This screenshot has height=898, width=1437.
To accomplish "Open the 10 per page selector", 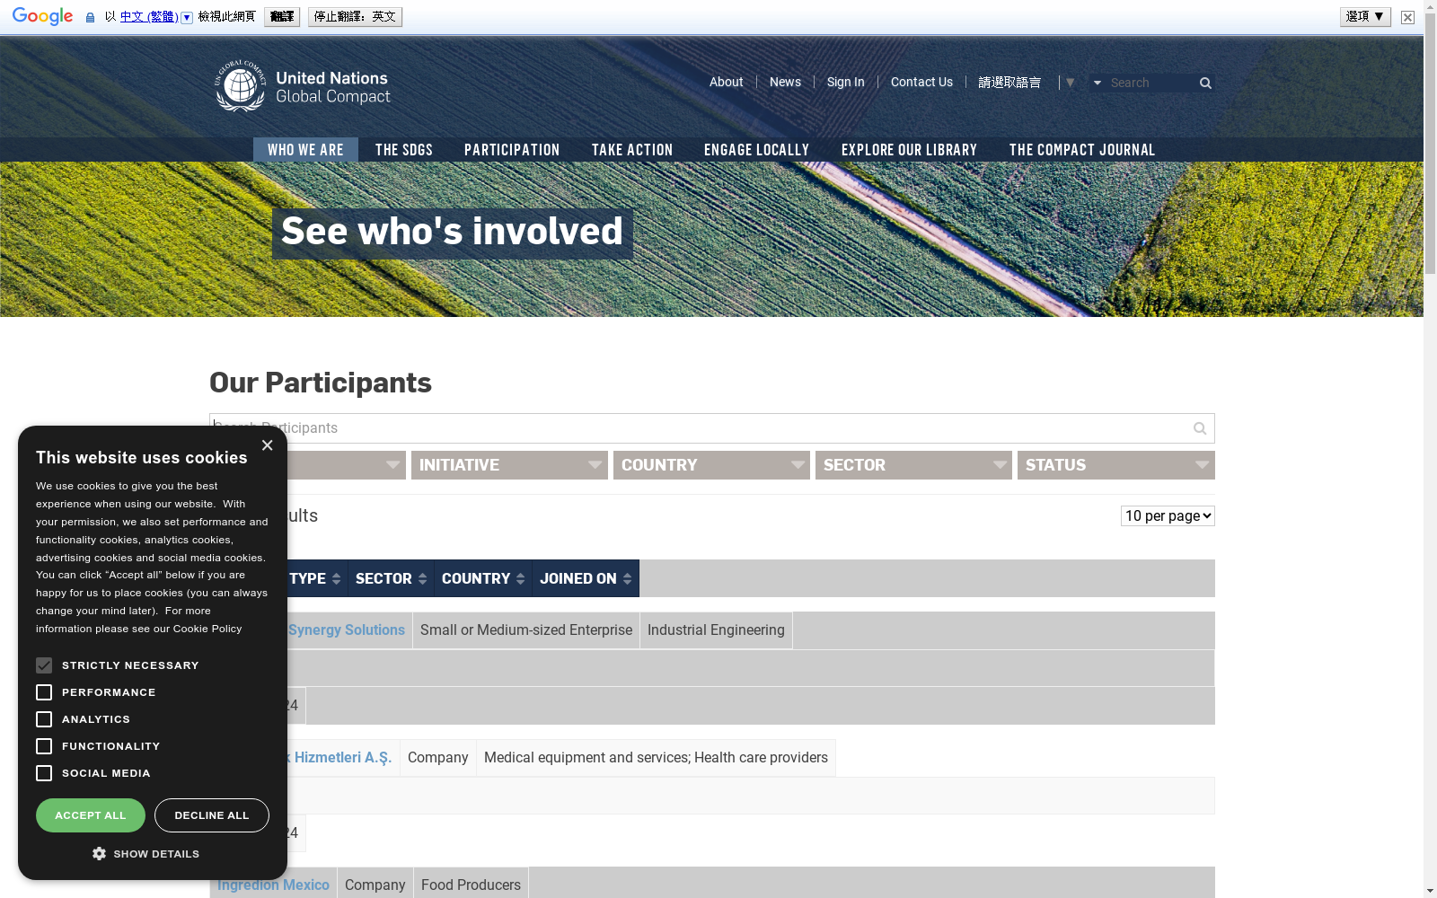I will point(1168,515).
